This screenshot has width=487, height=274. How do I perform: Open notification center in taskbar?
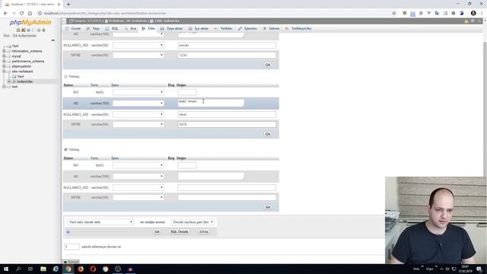(479, 269)
